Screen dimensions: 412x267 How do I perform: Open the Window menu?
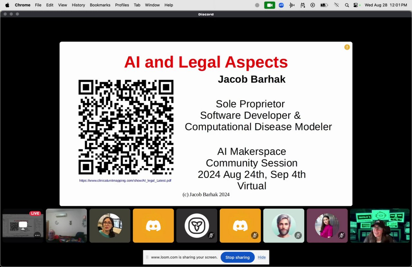(152, 5)
